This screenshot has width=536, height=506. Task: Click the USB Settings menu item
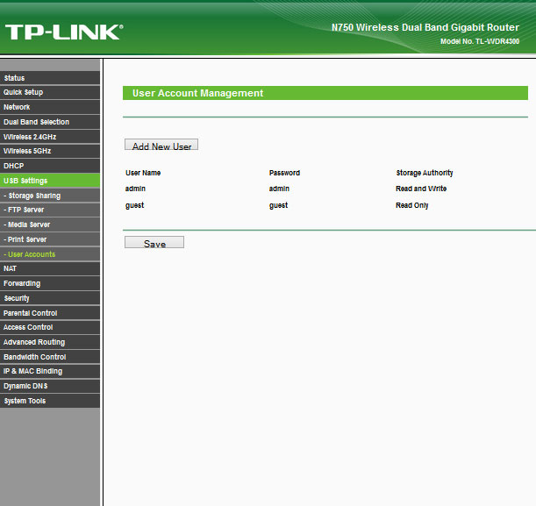[50, 181]
